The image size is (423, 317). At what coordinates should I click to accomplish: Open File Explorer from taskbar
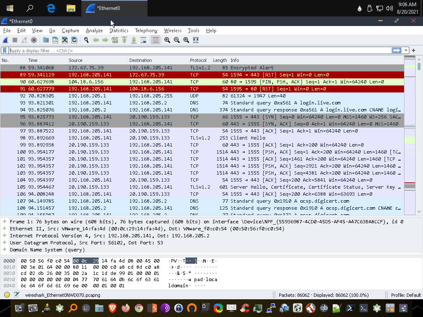[x=71, y=8]
